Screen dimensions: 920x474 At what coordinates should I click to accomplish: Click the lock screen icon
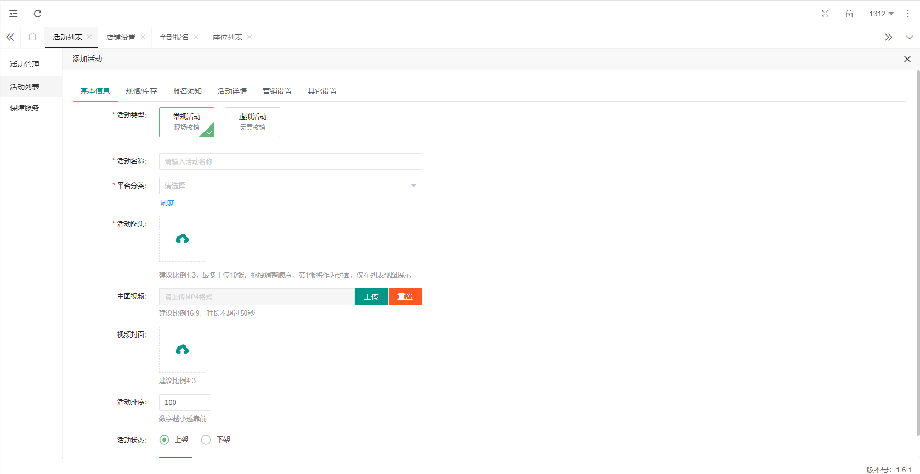point(849,14)
